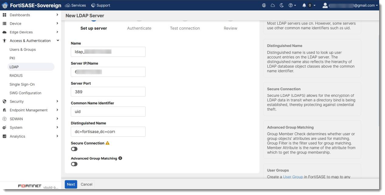Click the Endpoint Management icon
Viewport: 385px width, 195px height.
tap(5, 110)
